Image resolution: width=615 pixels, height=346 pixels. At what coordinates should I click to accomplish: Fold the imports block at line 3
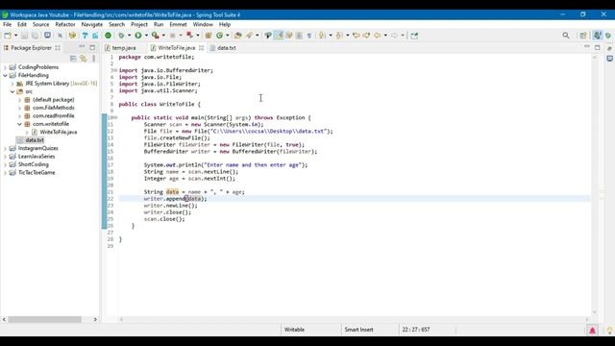[x=115, y=70]
